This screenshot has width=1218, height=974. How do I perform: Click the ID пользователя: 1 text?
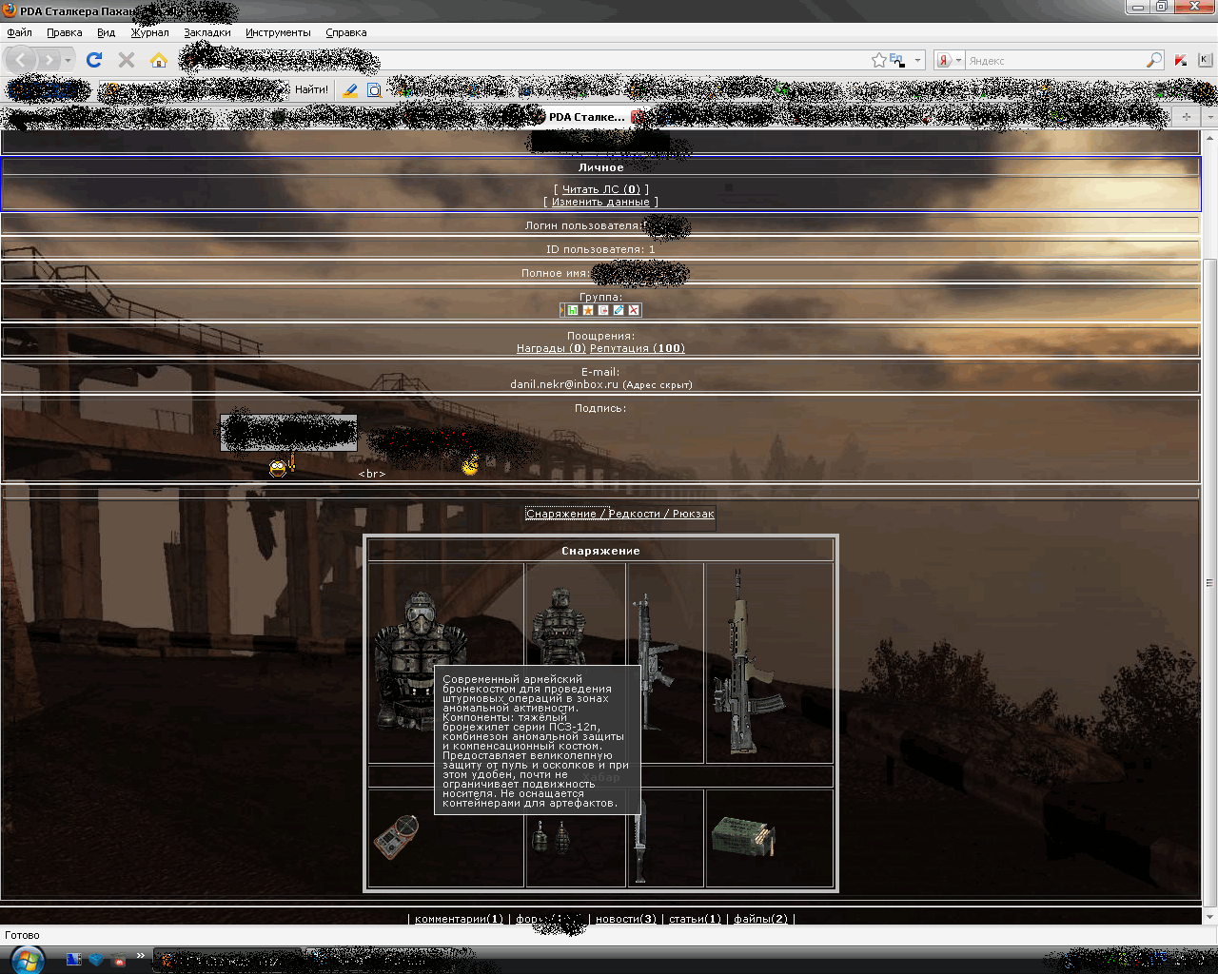click(600, 249)
